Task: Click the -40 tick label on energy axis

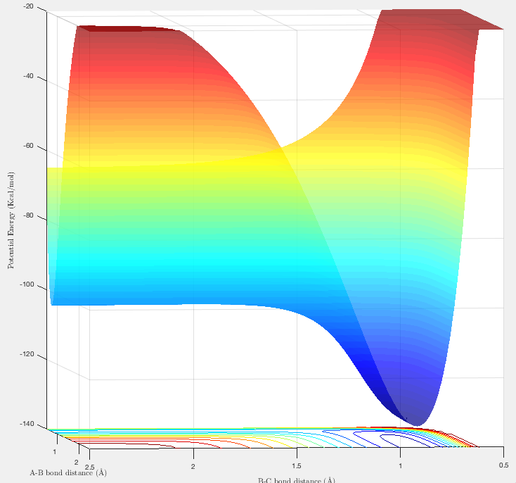Action: pos(28,76)
